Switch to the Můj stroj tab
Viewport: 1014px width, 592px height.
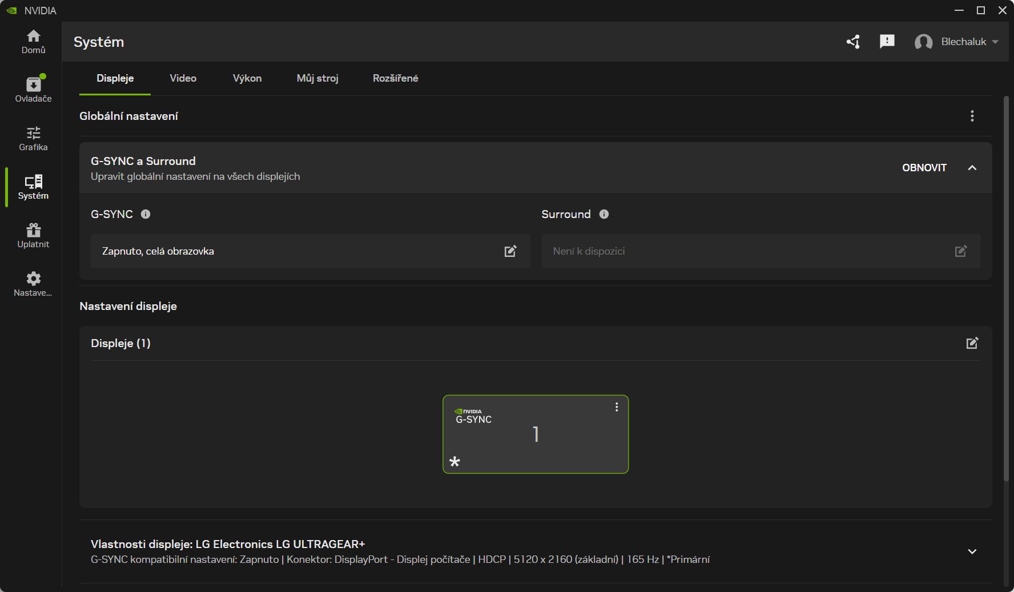point(317,78)
